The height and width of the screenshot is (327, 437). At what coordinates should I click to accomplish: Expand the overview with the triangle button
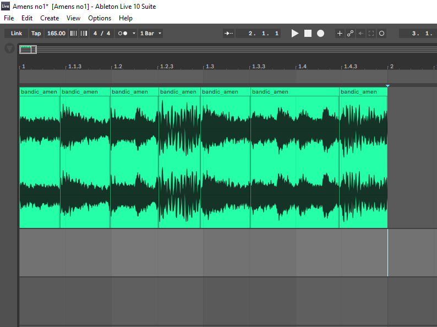pyautogui.click(x=9, y=48)
